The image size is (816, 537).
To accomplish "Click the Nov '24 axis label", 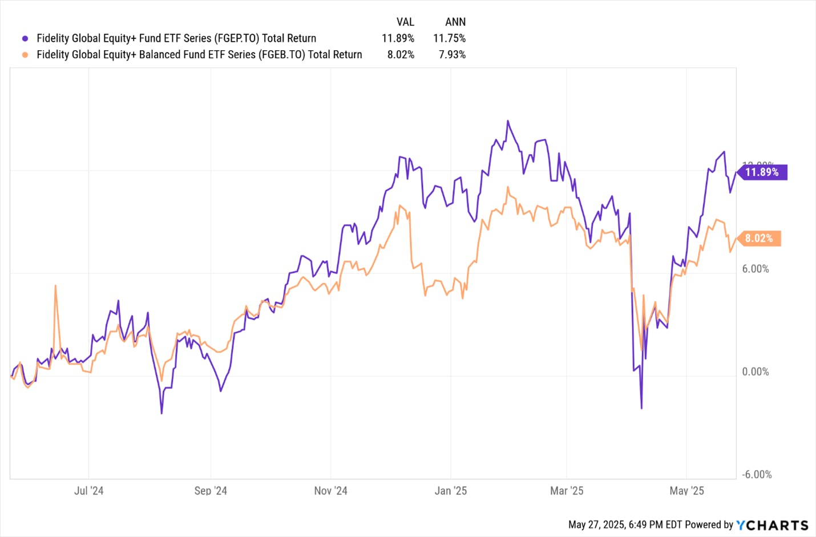I will (x=330, y=491).
